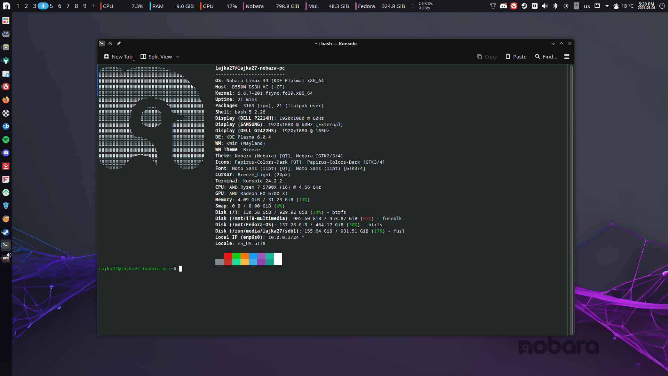
Task: Launch Vivaldi browser from the dock
Action: click(x=6, y=87)
